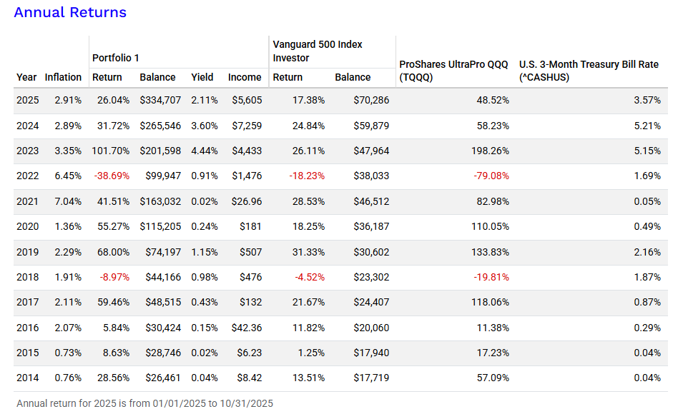Click the $334,707 balance value
Image resolution: width=673 pixels, height=419 pixels.
(x=160, y=100)
